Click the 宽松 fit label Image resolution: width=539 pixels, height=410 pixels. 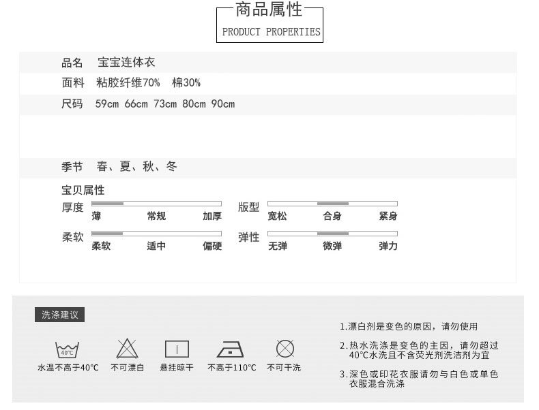[277, 216]
